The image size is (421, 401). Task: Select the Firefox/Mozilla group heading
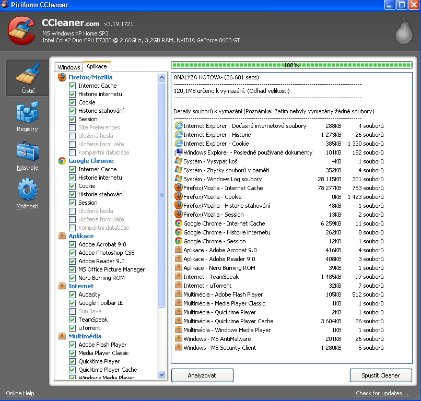tap(90, 77)
